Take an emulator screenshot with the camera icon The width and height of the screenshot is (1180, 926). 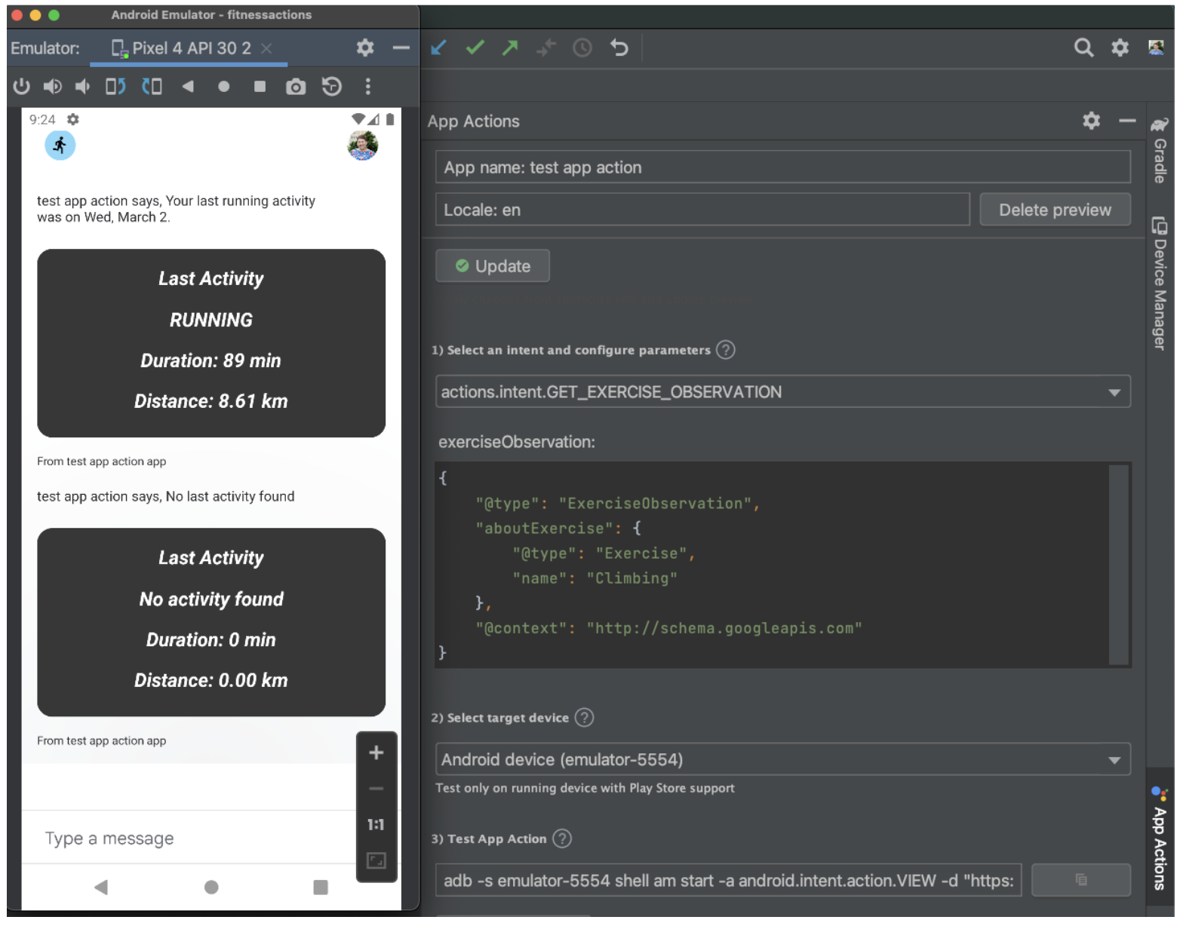(x=296, y=87)
